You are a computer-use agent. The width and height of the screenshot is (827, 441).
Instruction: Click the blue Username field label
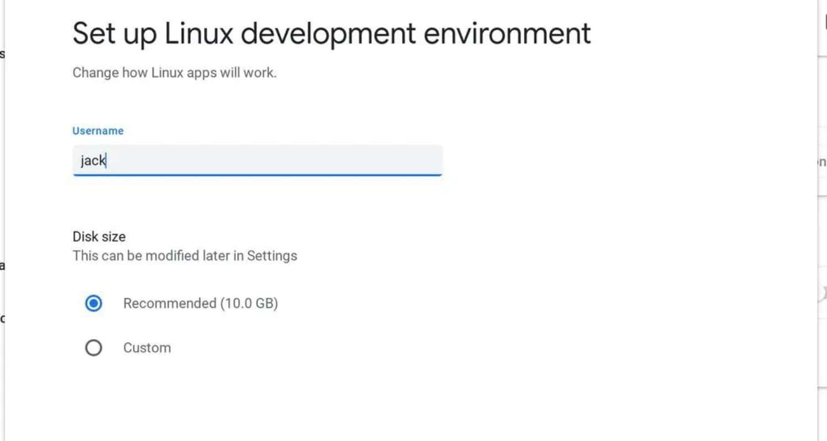[98, 131]
